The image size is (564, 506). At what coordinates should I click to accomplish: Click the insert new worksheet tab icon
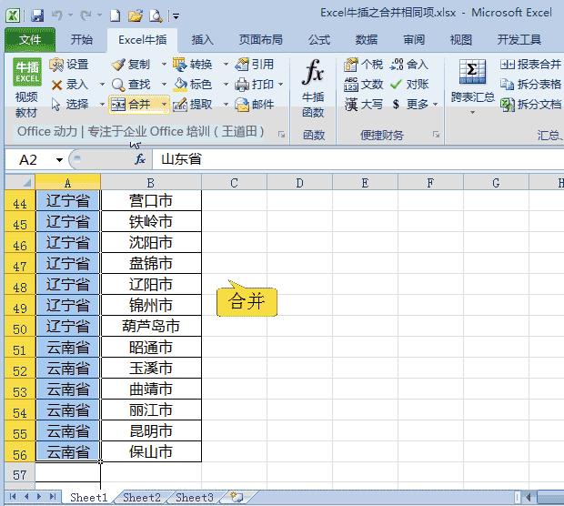tap(237, 498)
